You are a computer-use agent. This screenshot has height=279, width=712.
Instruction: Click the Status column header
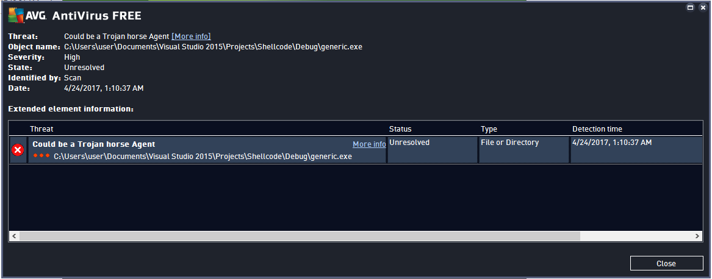(x=400, y=129)
